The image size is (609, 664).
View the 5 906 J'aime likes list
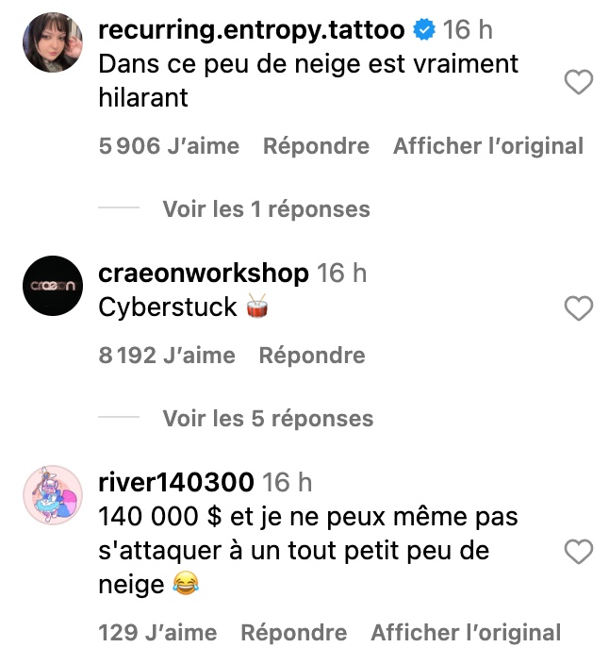pyautogui.click(x=169, y=146)
